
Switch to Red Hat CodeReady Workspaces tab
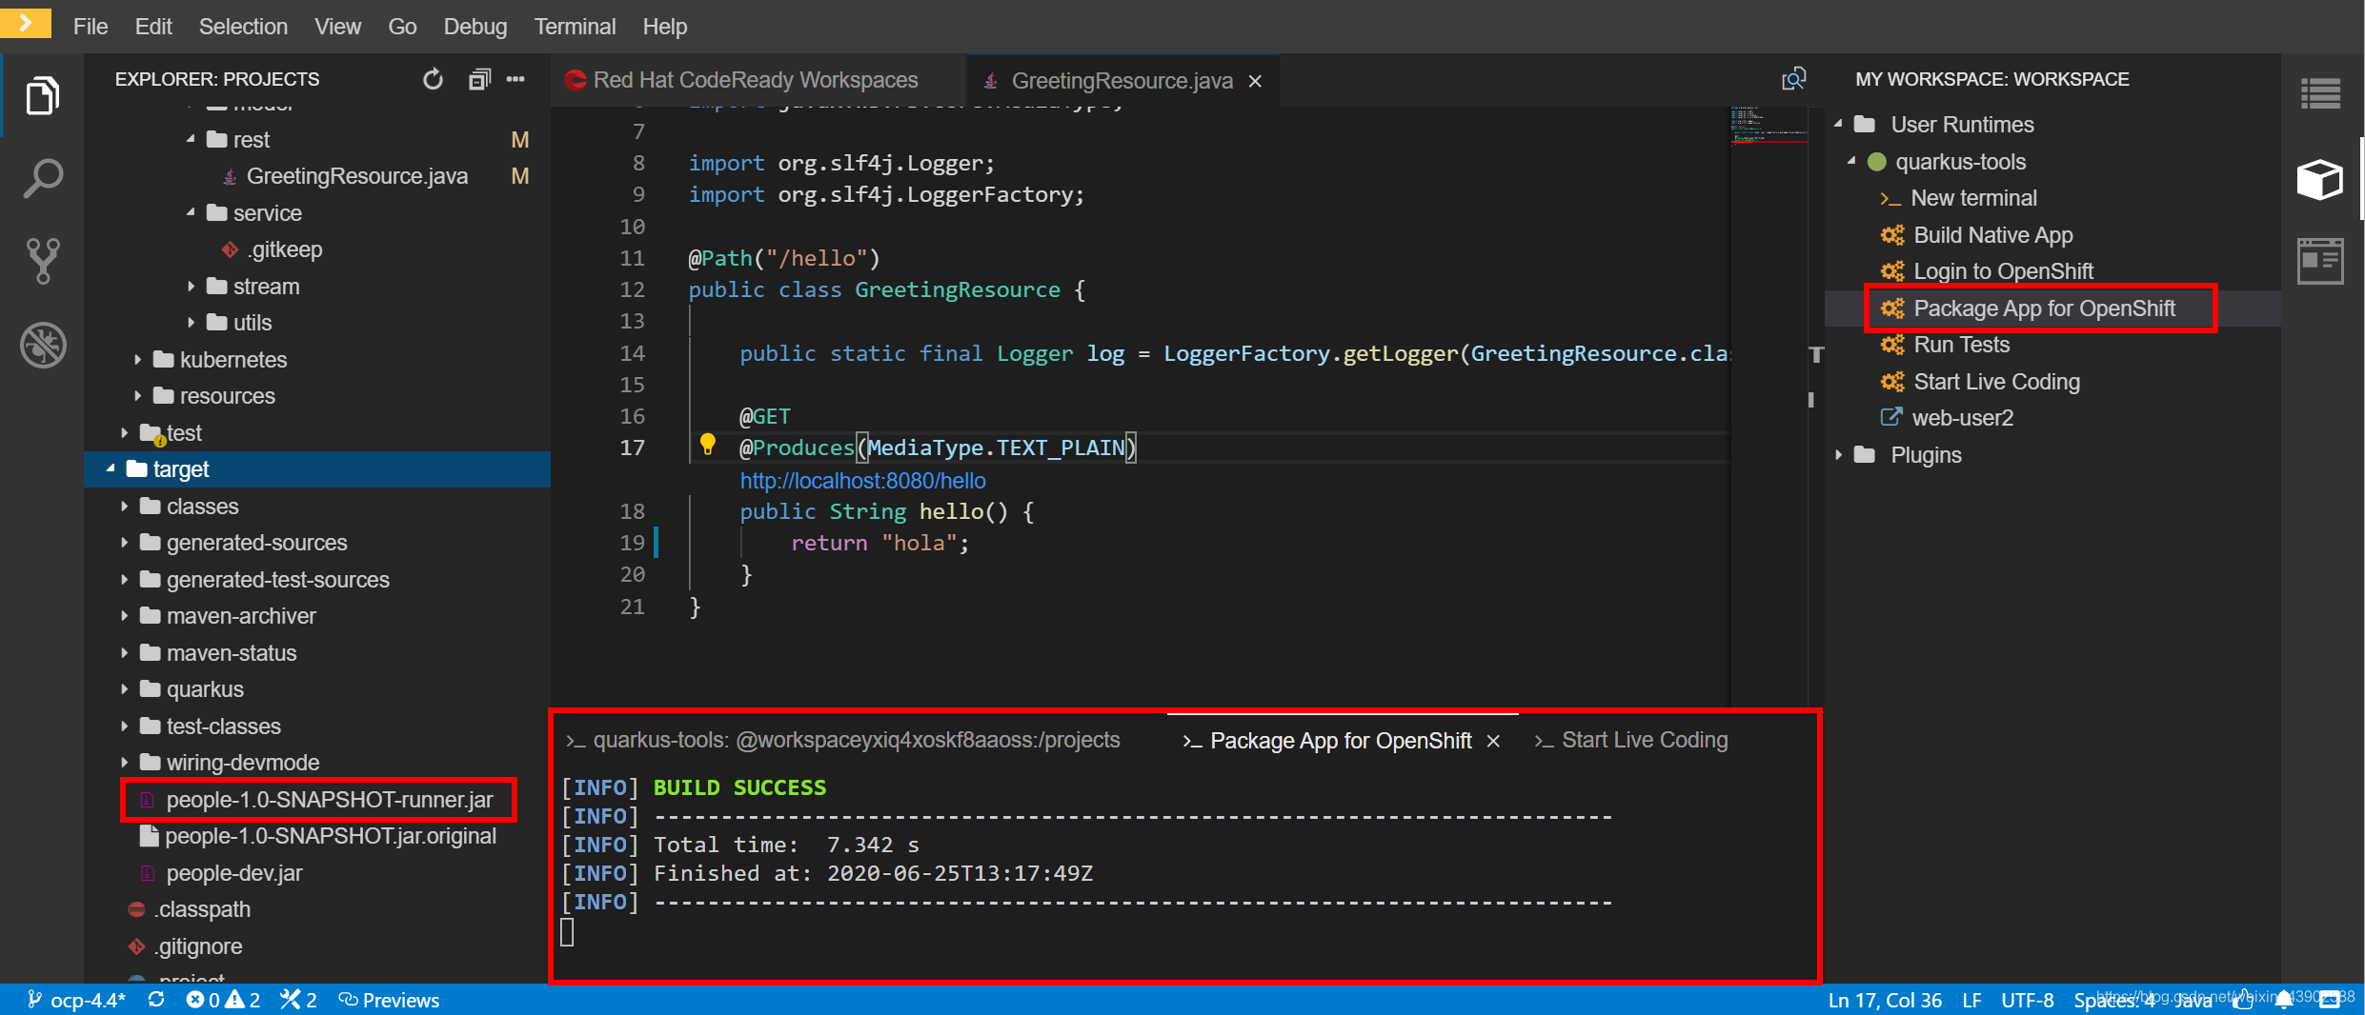tap(756, 80)
